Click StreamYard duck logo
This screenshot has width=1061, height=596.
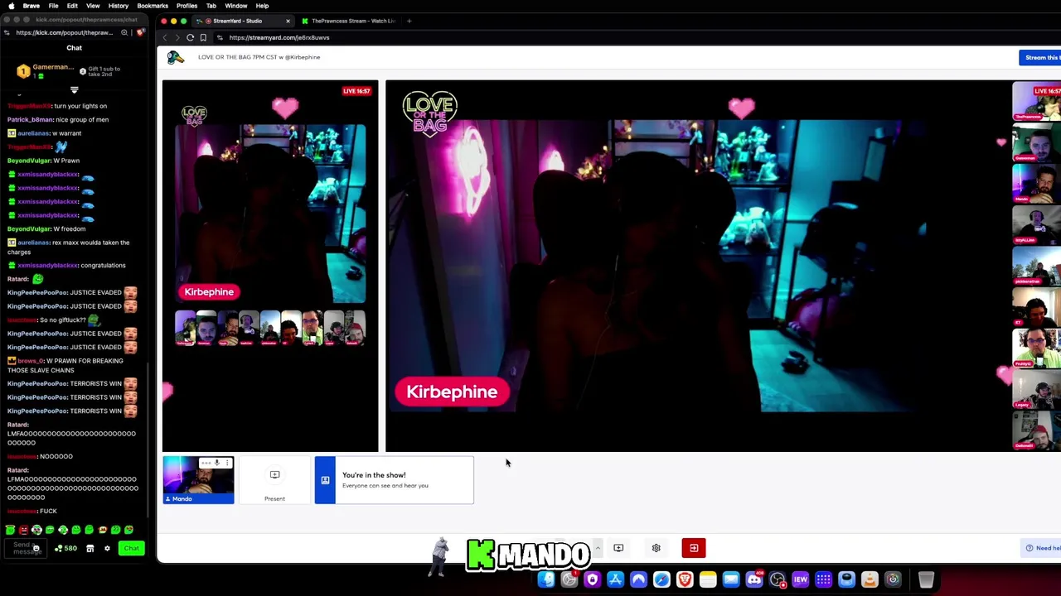coord(175,57)
